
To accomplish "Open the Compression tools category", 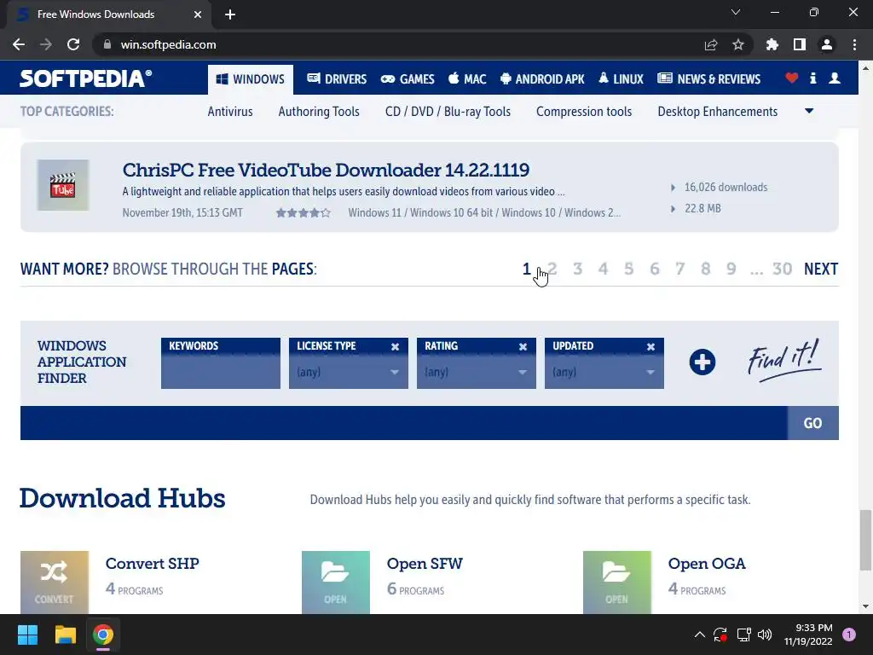I will tap(584, 112).
